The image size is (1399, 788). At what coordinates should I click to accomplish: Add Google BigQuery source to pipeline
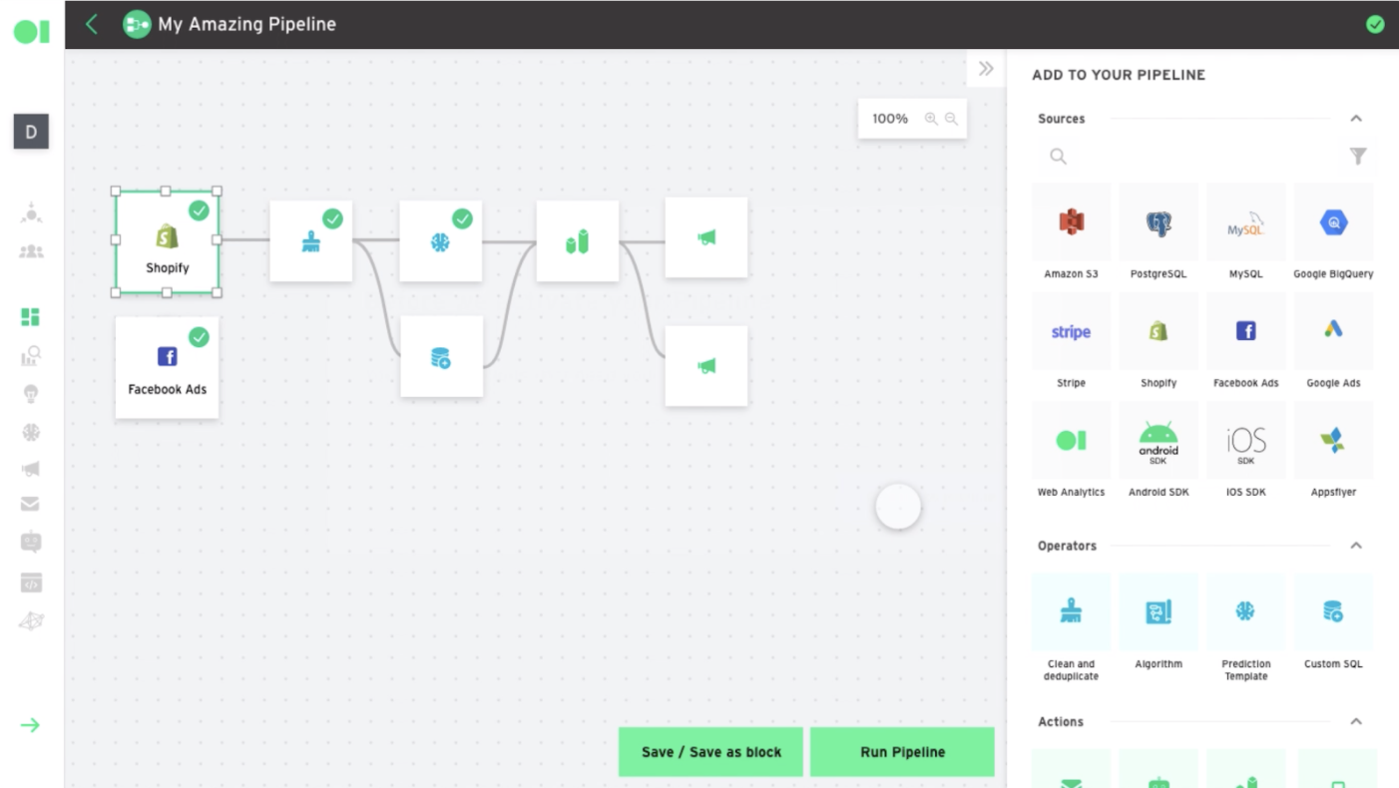1333,222
